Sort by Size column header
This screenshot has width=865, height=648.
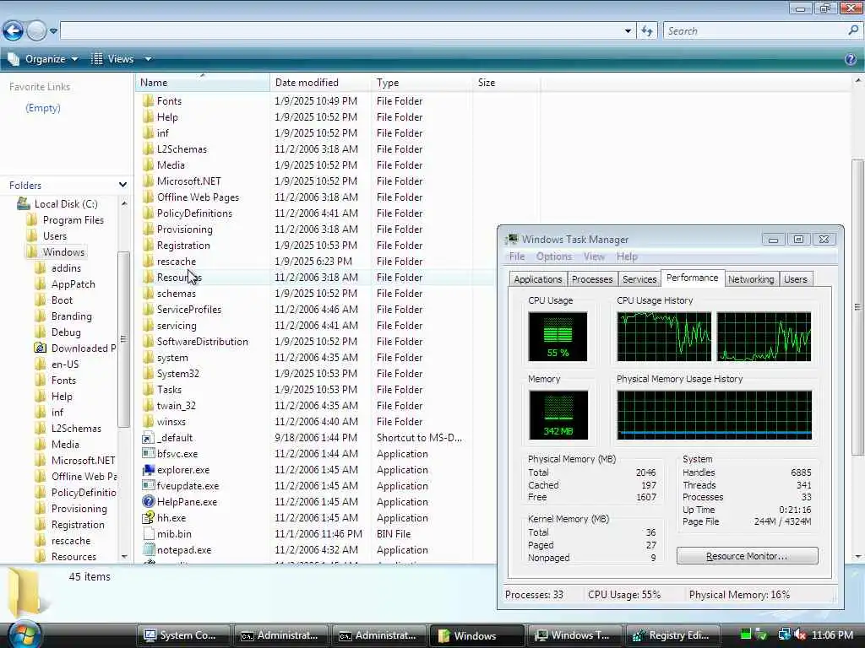click(x=506, y=83)
